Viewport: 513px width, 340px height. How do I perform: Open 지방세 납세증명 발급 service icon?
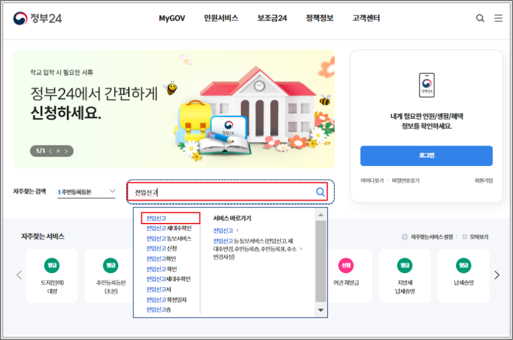[x=405, y=265]
